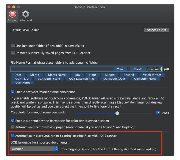Enable automatically remove blank pages
The width and height of the screenshot is (180, 160).
(x=12, y=127)
